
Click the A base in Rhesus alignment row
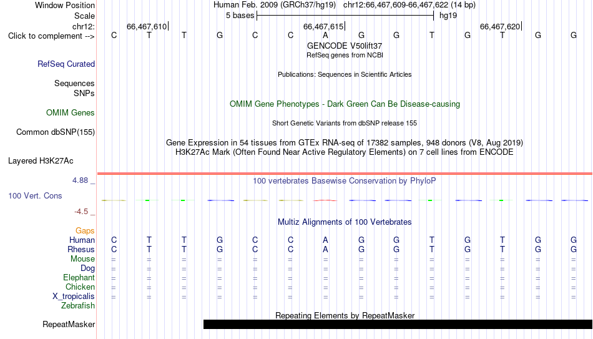point(325,249)
